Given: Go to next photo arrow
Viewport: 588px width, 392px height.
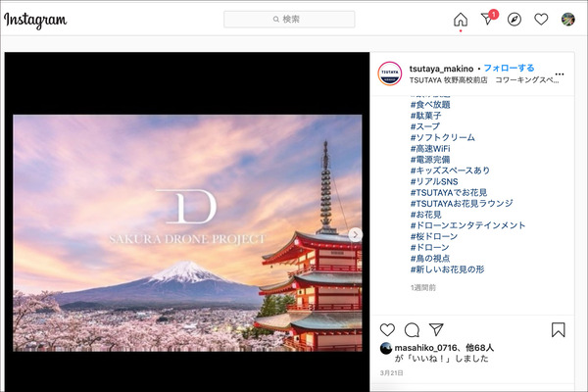Looking at the screenshot, I should point(355,235).
